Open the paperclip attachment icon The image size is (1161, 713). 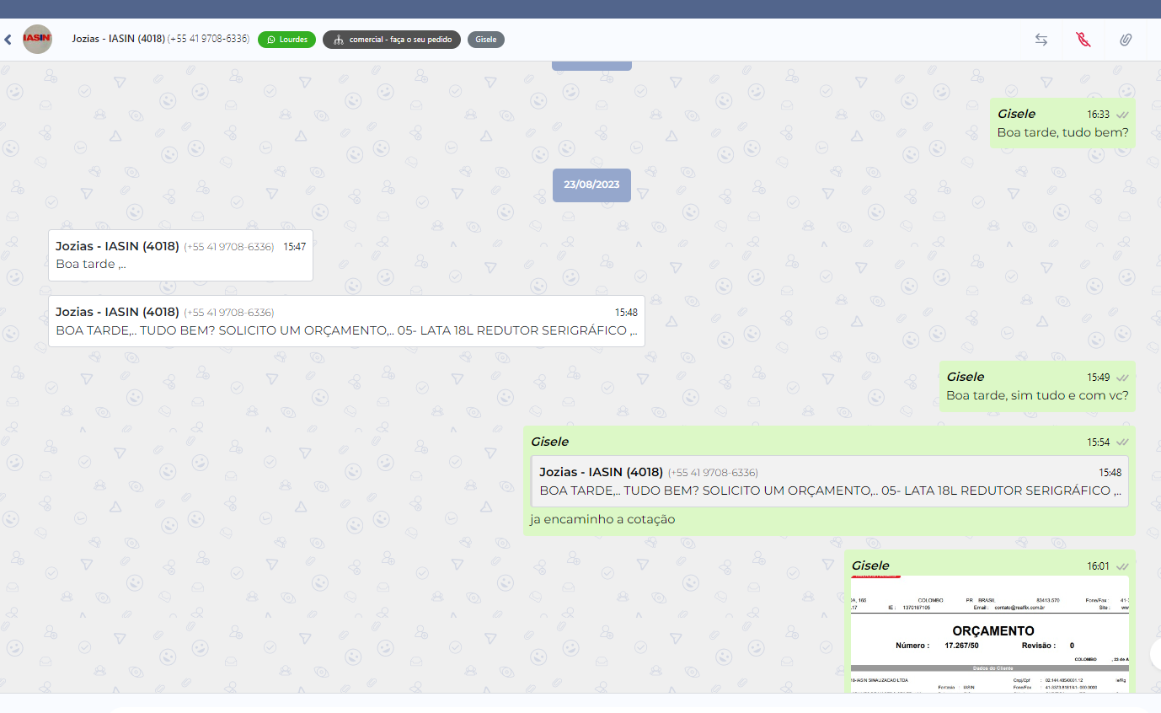1126,40
